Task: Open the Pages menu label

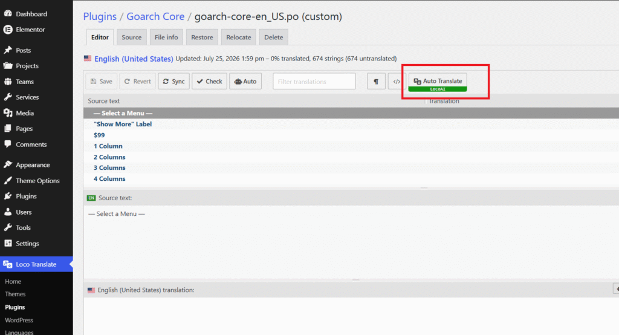Action: (x=24, y=129)
